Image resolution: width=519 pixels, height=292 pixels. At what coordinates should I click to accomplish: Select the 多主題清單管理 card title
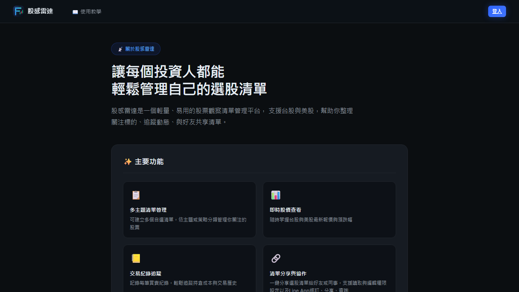tap(148, 210)
